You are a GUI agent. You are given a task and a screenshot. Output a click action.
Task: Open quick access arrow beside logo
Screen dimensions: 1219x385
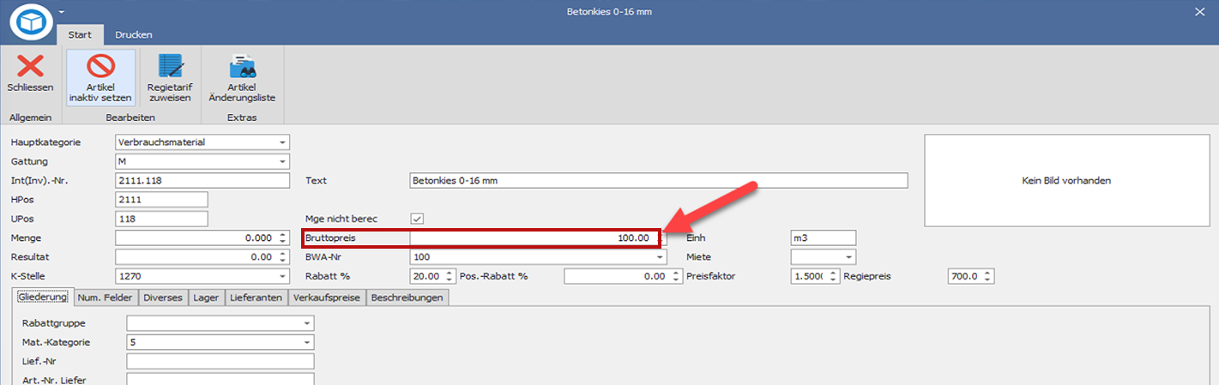62,12
